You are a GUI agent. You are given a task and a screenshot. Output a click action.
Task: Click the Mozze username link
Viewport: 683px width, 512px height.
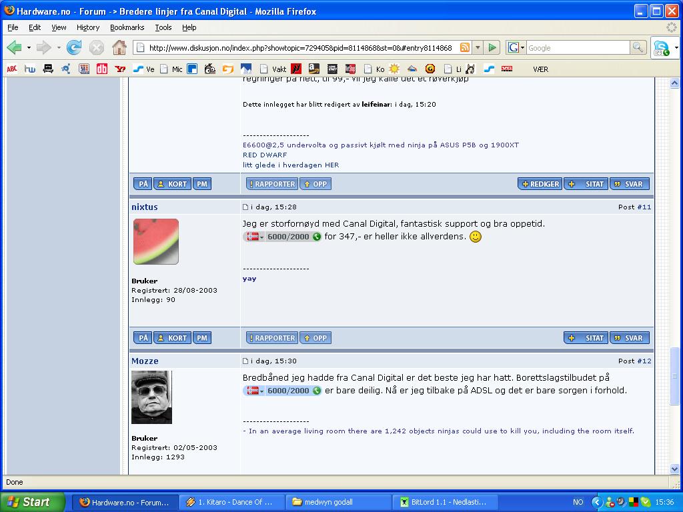145,361
